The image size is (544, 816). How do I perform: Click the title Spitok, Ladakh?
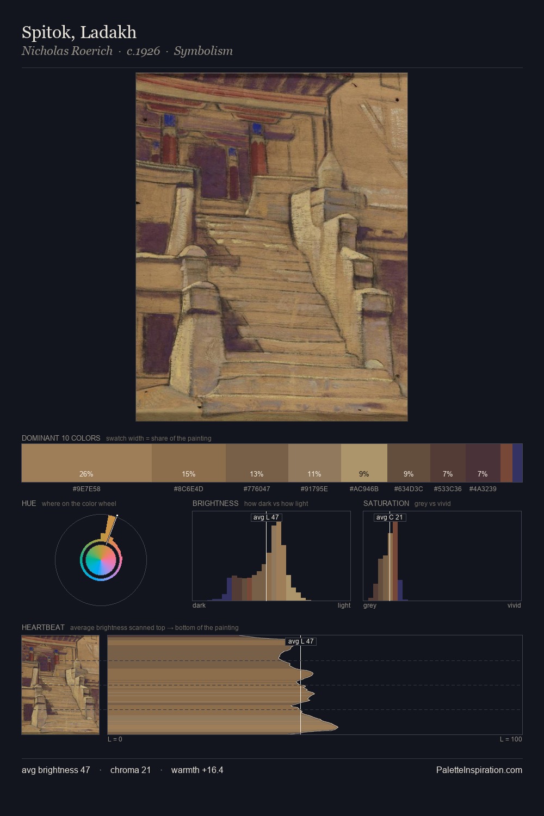79,32
